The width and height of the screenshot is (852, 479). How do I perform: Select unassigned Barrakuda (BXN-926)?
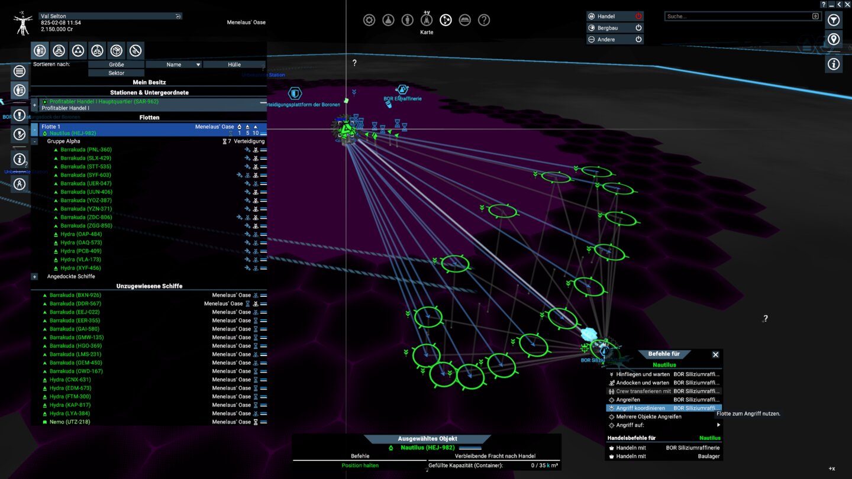149,295
